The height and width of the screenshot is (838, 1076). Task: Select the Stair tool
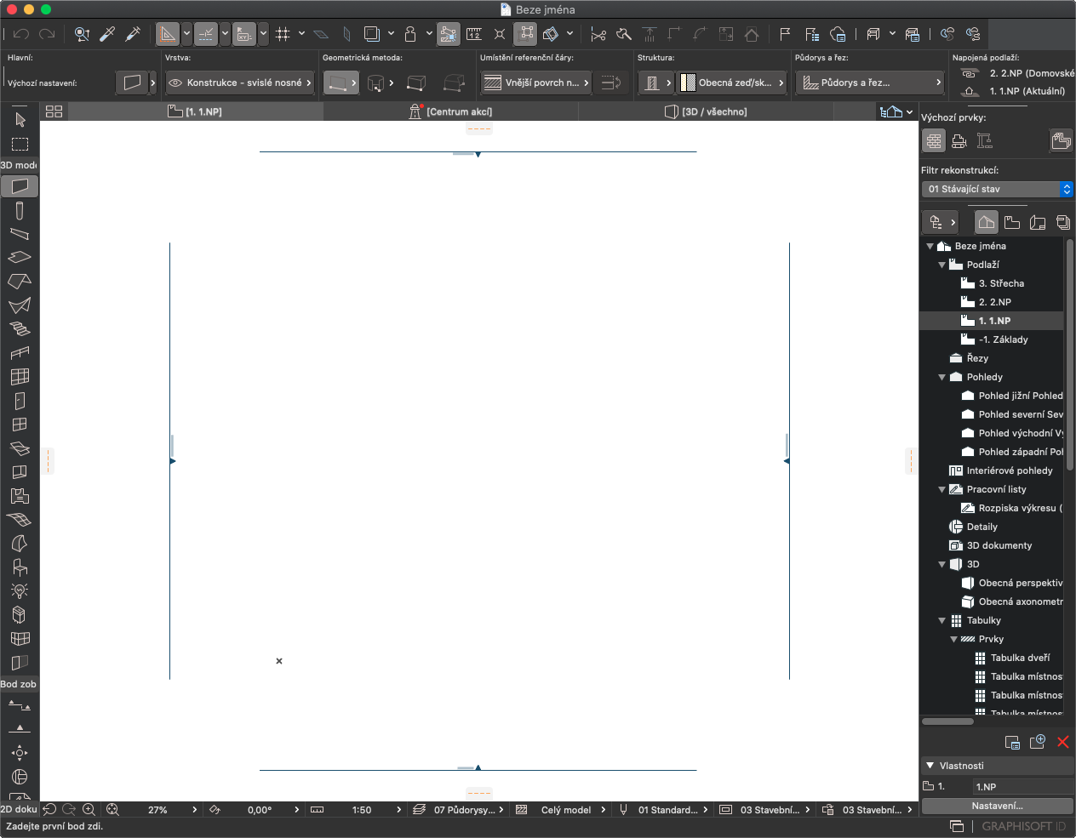coord(20,328)
